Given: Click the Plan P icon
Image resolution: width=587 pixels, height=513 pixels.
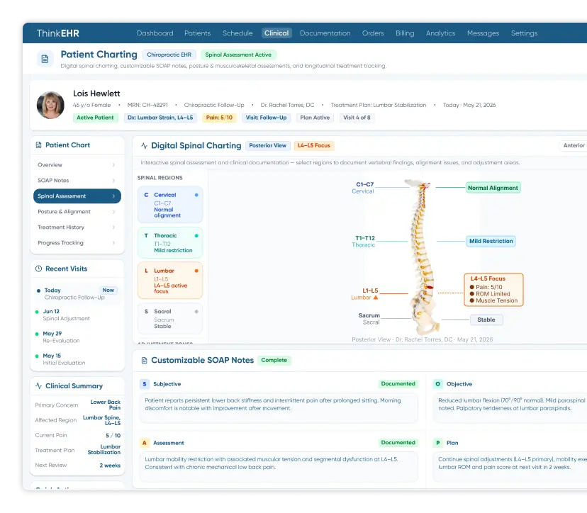Looking at the screenshot, I should tap(437, 443).
